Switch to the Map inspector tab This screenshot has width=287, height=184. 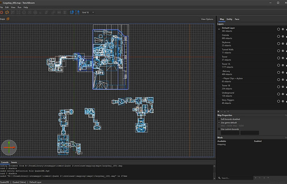click(x=222, y=19)
